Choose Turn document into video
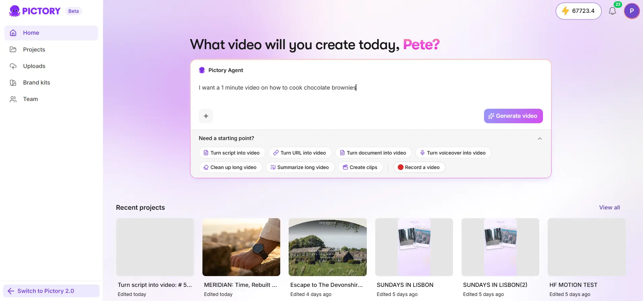The width and height of the screenshot is (643, 301). (373, 153)
